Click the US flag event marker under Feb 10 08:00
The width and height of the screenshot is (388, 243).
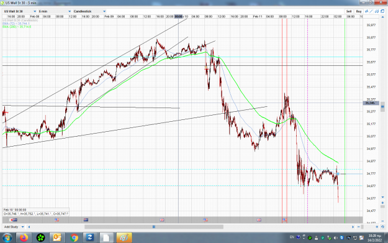(x=205, y=220)
